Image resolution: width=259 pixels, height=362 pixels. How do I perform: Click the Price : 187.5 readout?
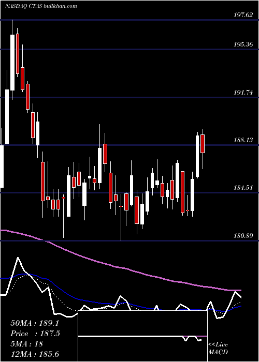point(35,334)
